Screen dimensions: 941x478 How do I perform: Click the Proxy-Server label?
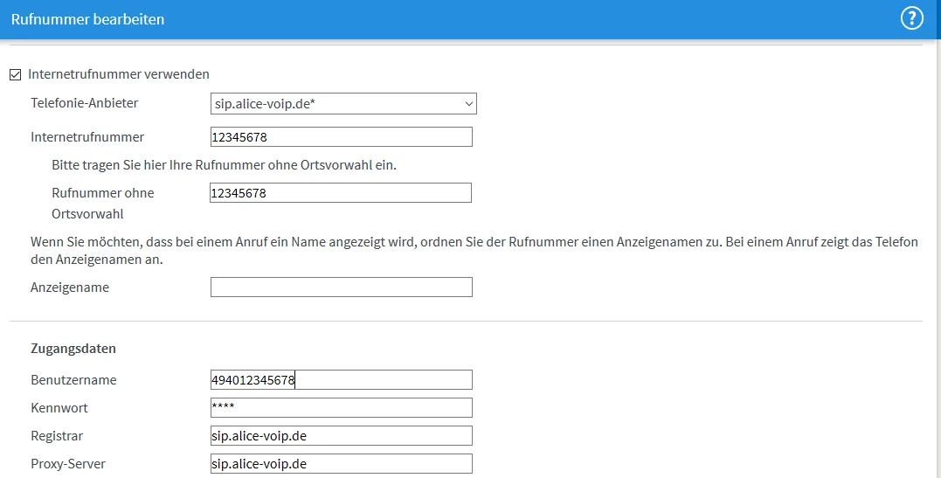(68, 464)
